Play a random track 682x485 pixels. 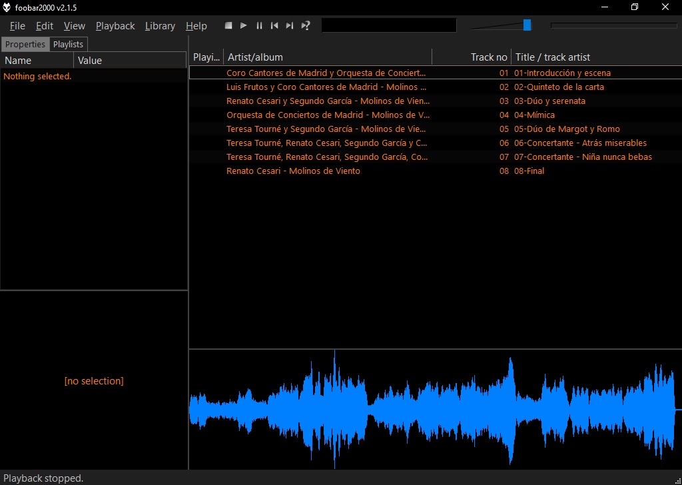306,25
